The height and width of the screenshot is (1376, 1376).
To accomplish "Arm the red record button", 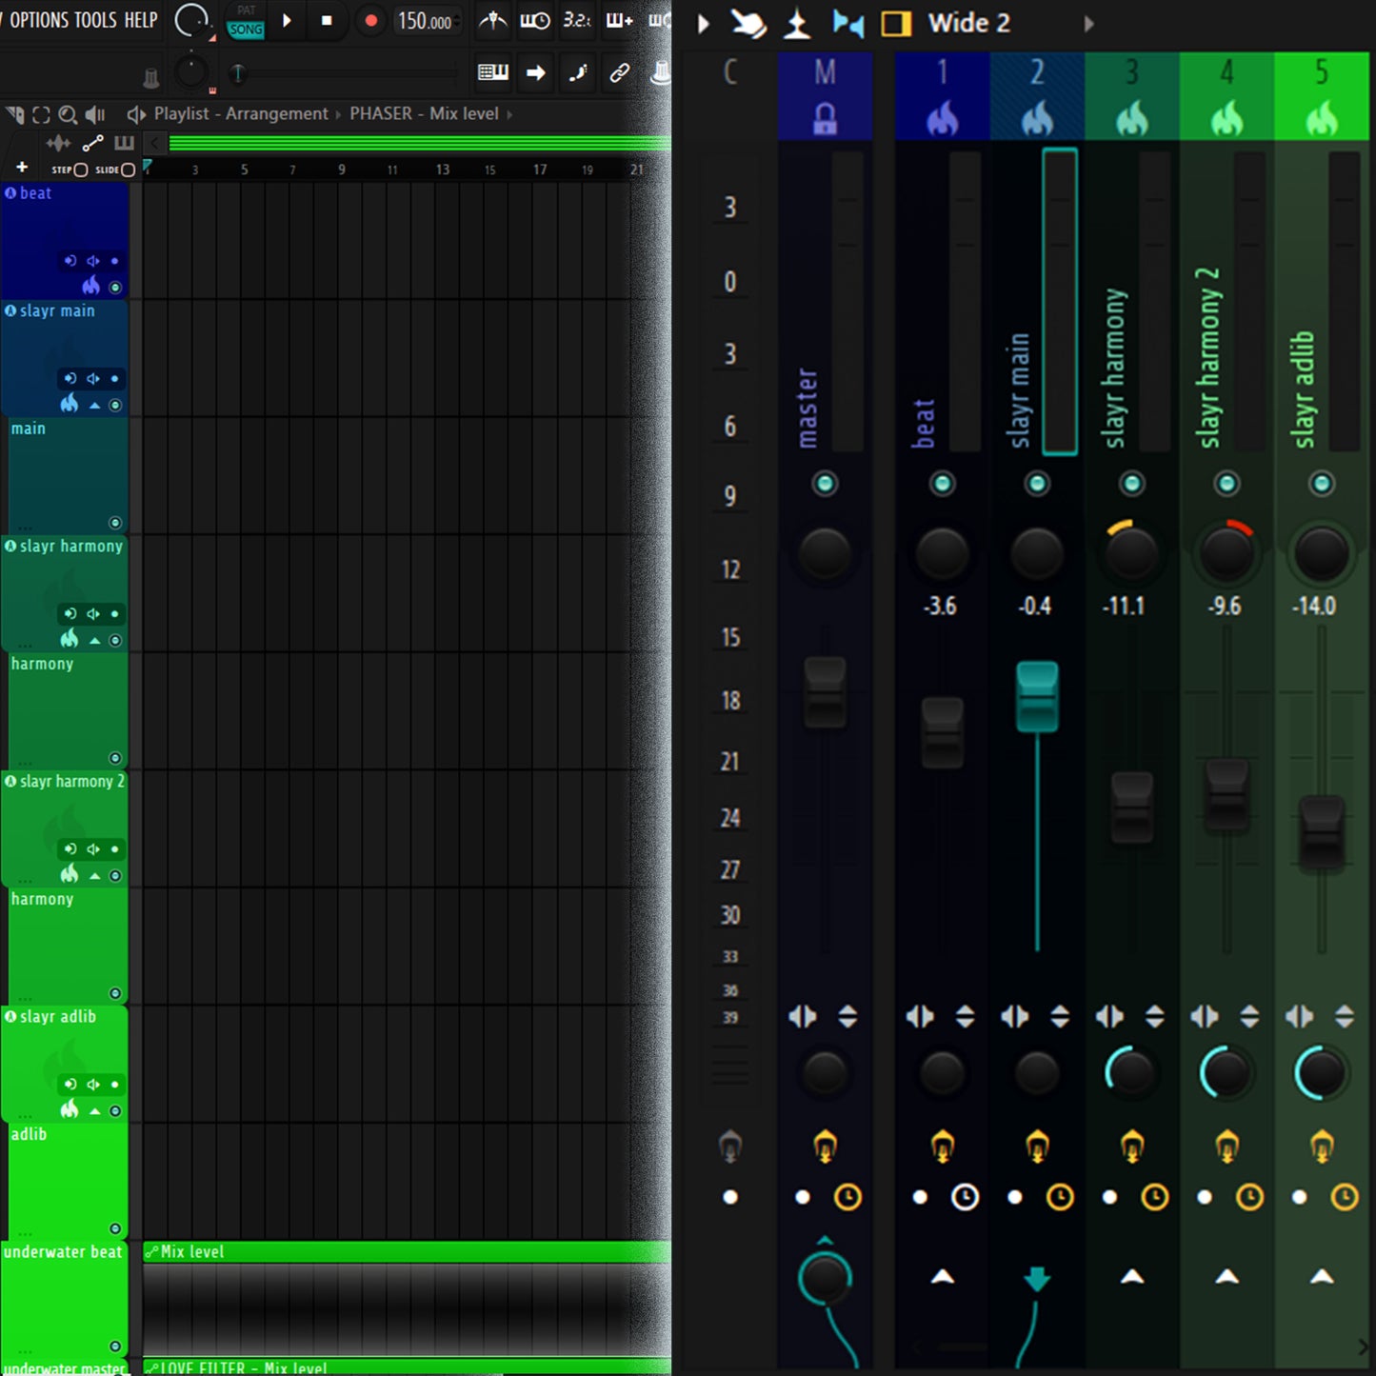I will (x=370, y=20).
